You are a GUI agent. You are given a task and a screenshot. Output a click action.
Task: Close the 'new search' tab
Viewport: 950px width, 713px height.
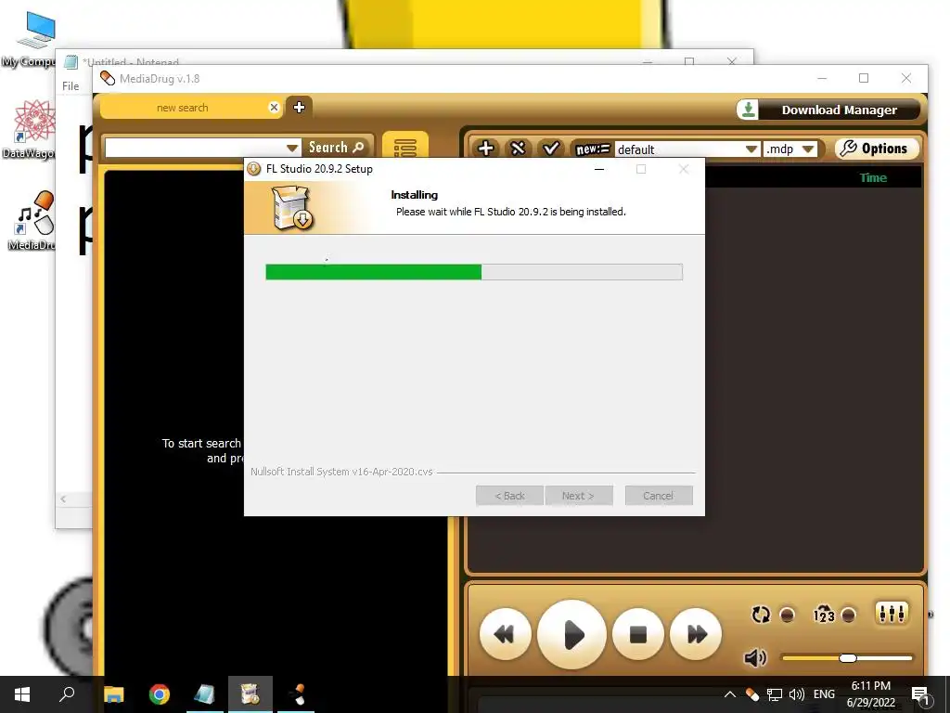274,108
